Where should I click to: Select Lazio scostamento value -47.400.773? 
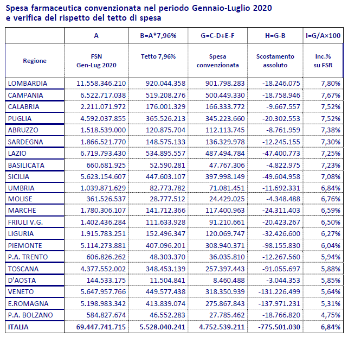281,153
